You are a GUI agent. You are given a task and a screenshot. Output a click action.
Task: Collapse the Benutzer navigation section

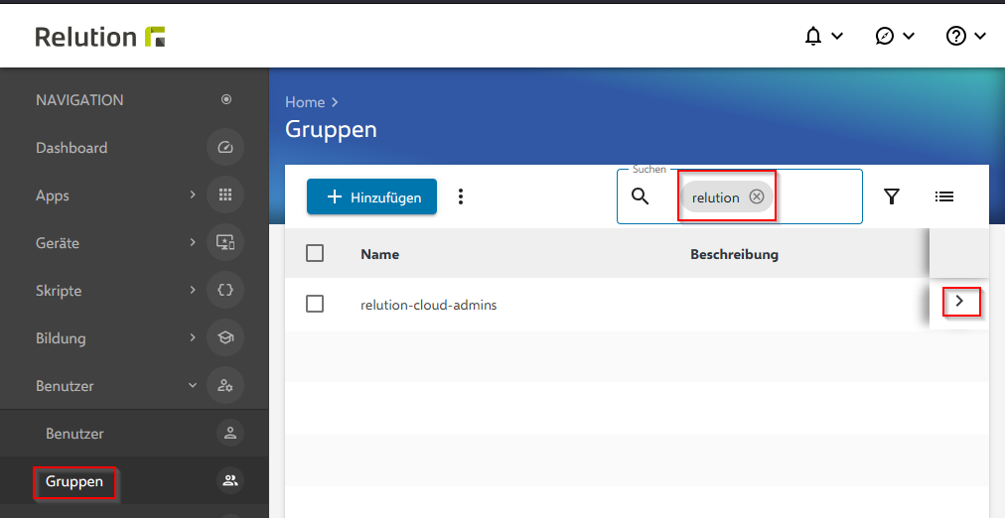[193, 385]
